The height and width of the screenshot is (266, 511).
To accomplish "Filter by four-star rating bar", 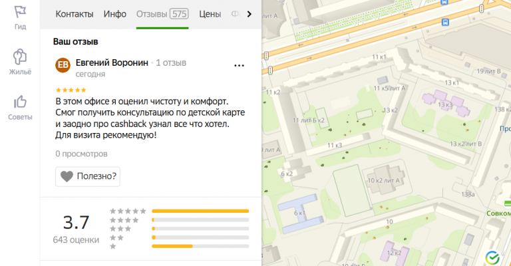I will [x=200, y=220].
